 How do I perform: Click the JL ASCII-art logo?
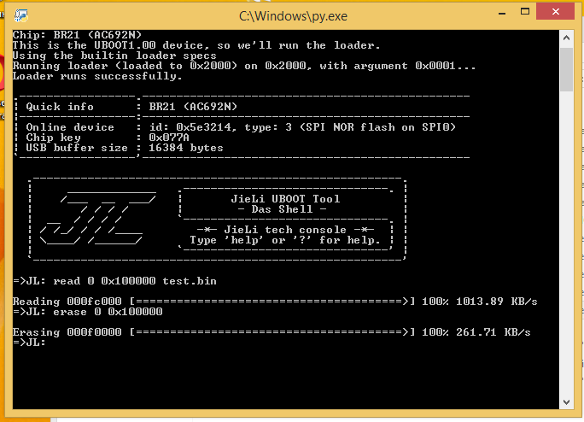[x=97, y=219]
